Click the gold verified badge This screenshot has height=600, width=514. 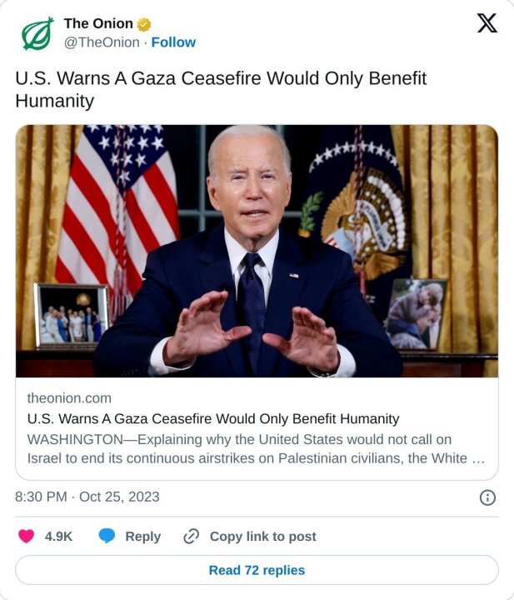[x=144, y=24]
